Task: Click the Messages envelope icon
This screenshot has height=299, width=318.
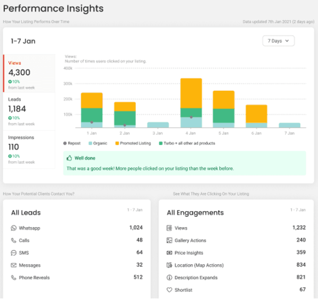Action: [13, 265]
